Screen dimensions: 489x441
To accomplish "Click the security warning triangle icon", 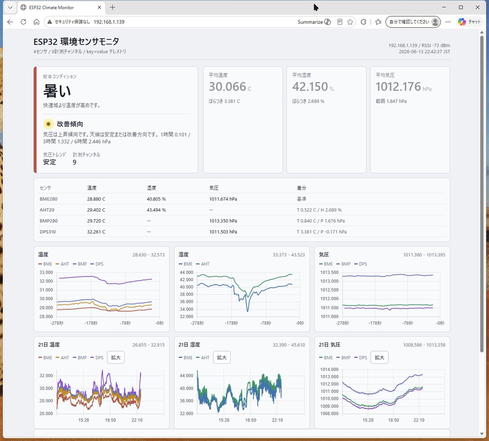I will click(x=50, y=22).
